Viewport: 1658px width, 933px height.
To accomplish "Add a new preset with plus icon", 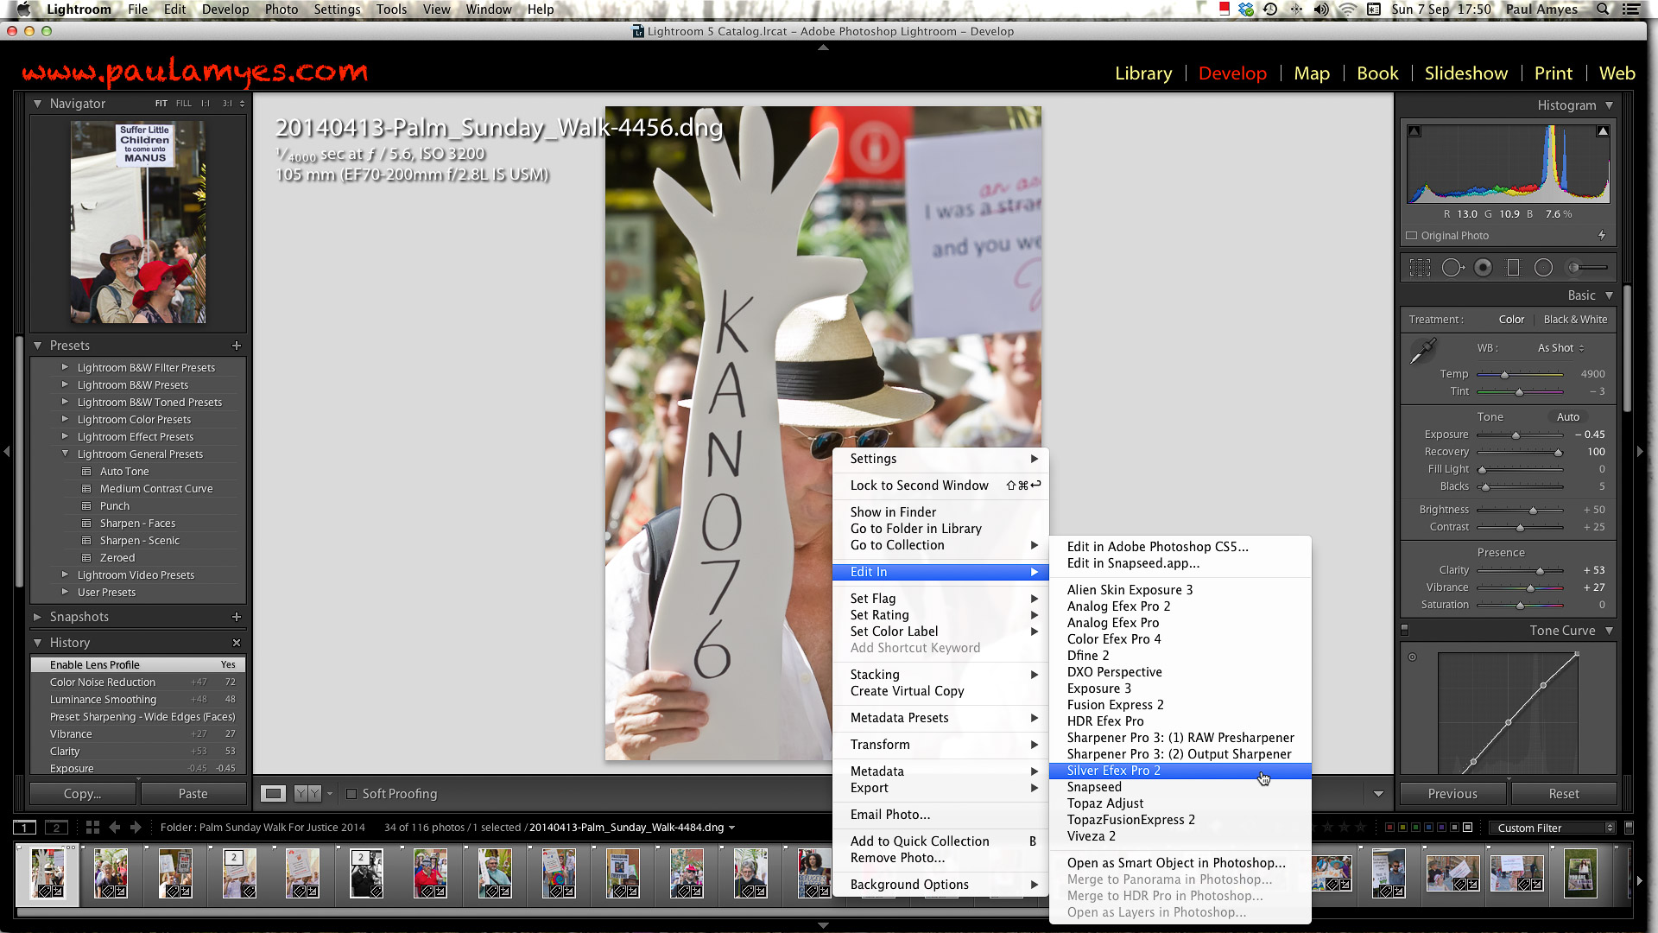I will coord(236,346).
